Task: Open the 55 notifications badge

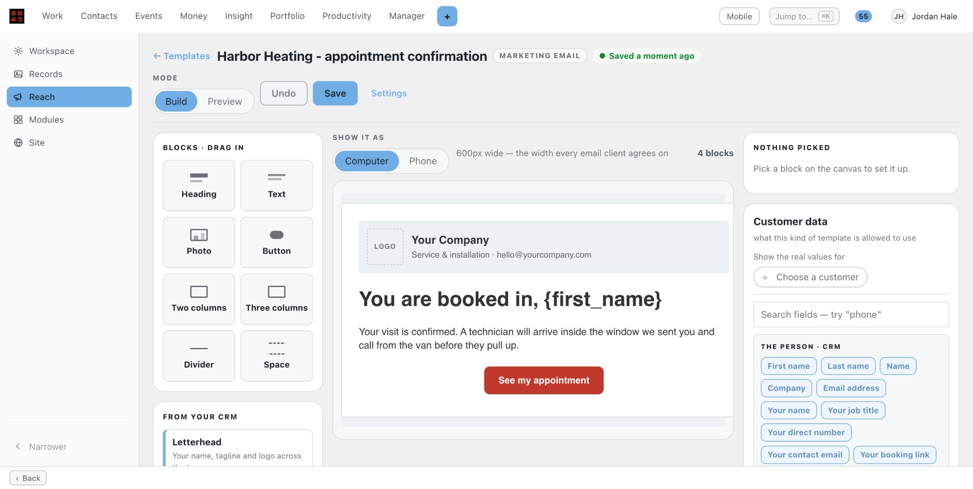Action: [863, 16]
